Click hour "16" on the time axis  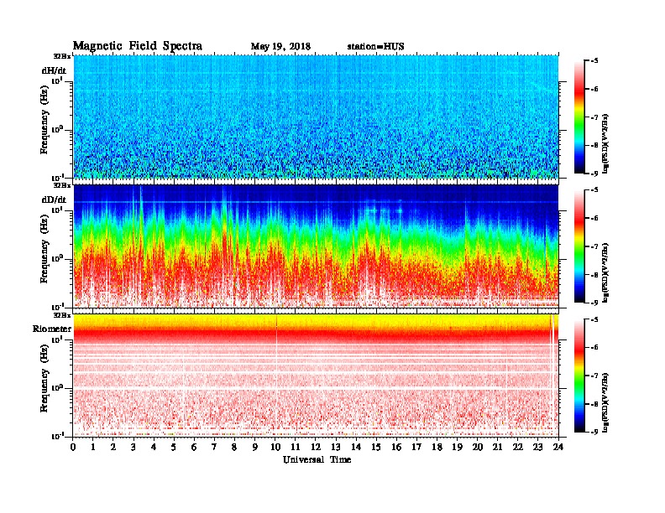coord(396,447)
